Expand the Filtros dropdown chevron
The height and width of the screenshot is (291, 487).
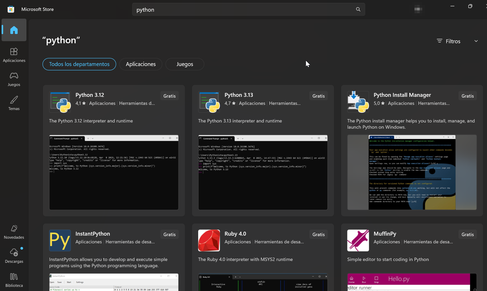tap(476, 41)
